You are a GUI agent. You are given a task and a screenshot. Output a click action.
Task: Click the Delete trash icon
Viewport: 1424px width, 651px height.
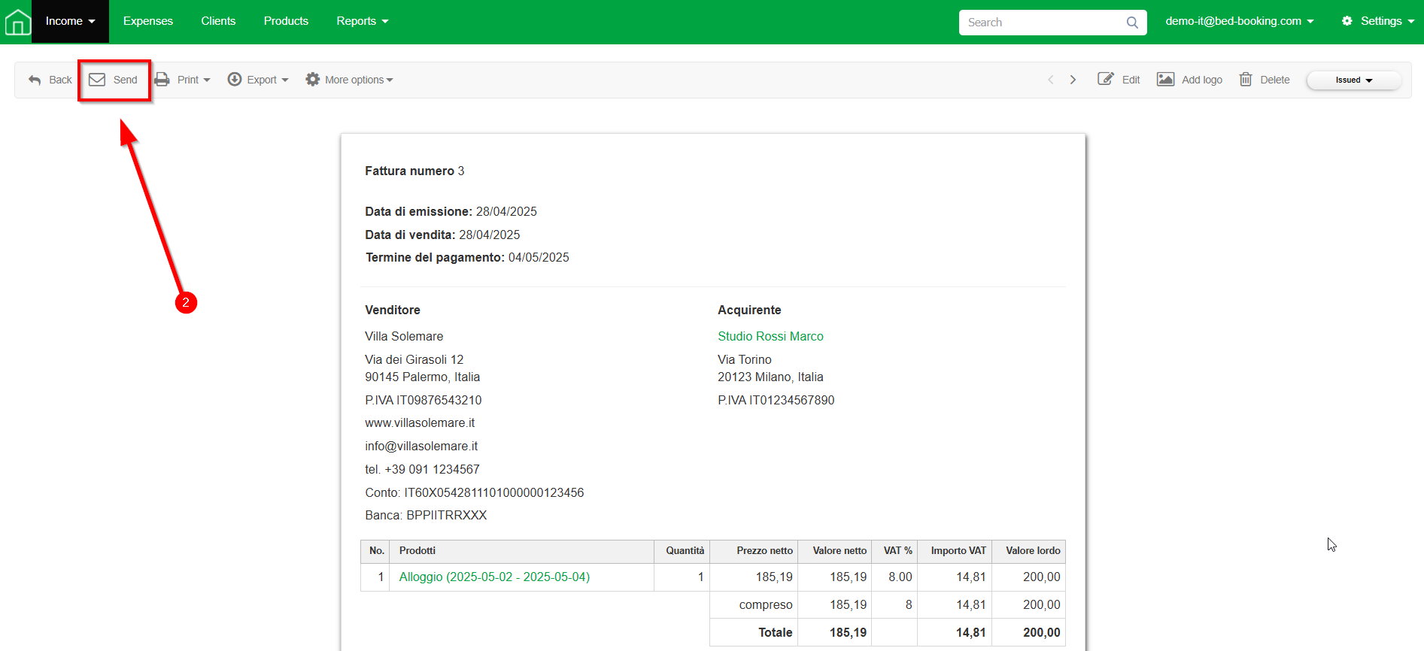tap(1246, 79)
